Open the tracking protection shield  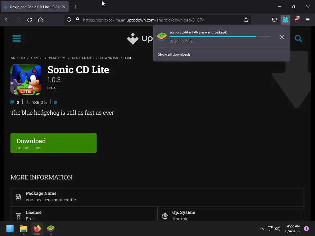69,20
